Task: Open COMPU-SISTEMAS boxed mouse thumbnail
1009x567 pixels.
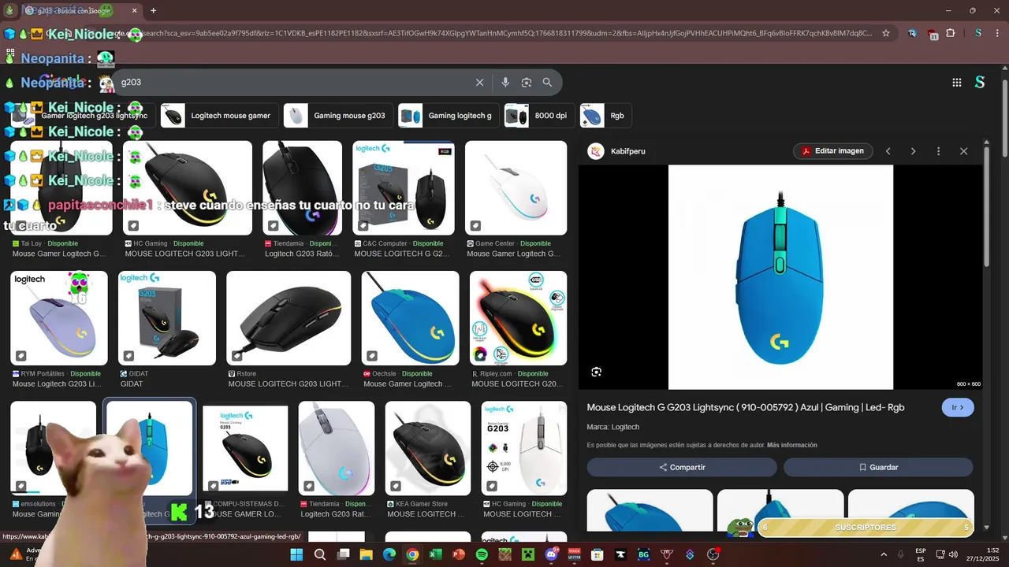Action: 245,448
